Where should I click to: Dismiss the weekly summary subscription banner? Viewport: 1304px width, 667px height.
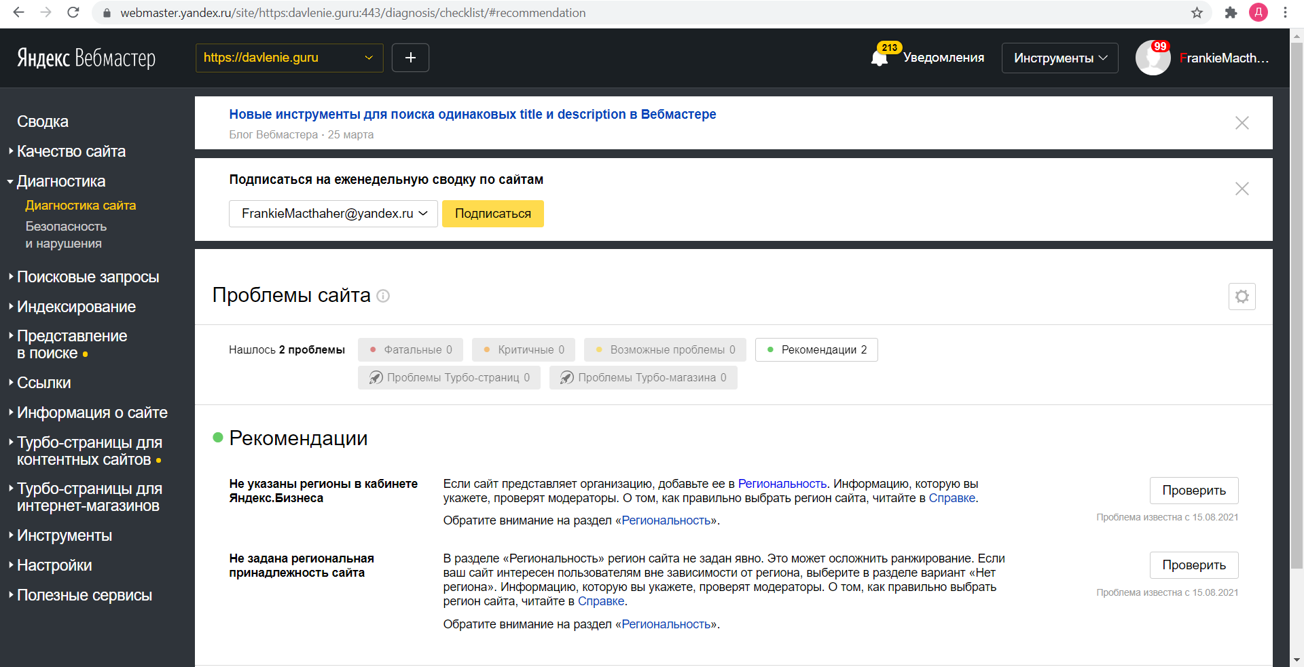1242,189
